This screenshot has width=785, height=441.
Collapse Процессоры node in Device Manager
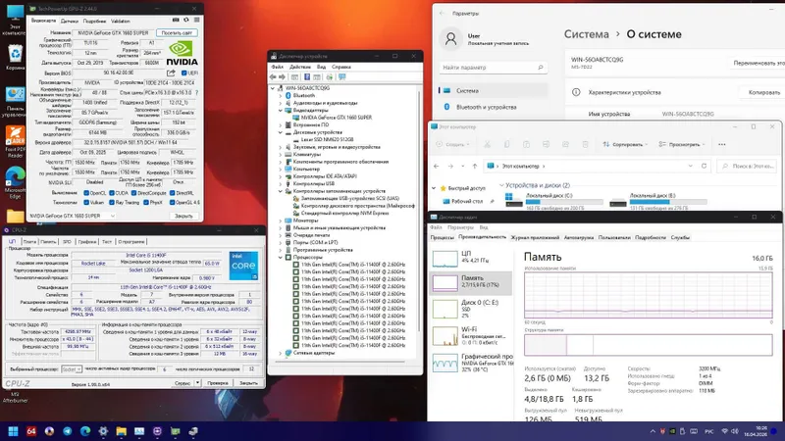(281, 257)
